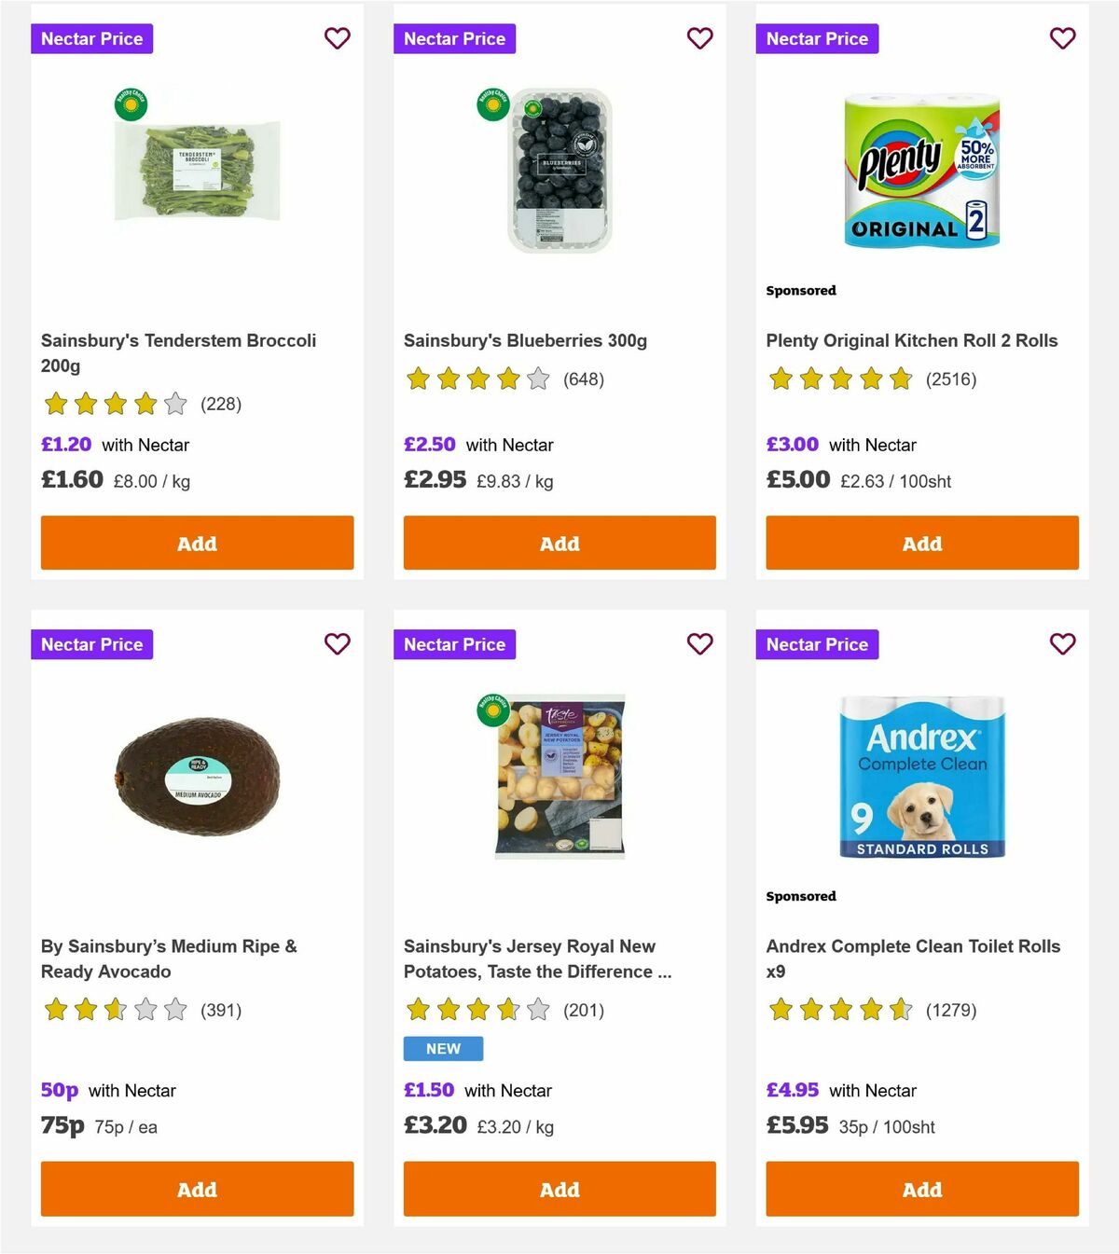Screen dimensions: 1119x1254
Task: Click the (648) review count for Blueberries
Action: click(584, 379)
